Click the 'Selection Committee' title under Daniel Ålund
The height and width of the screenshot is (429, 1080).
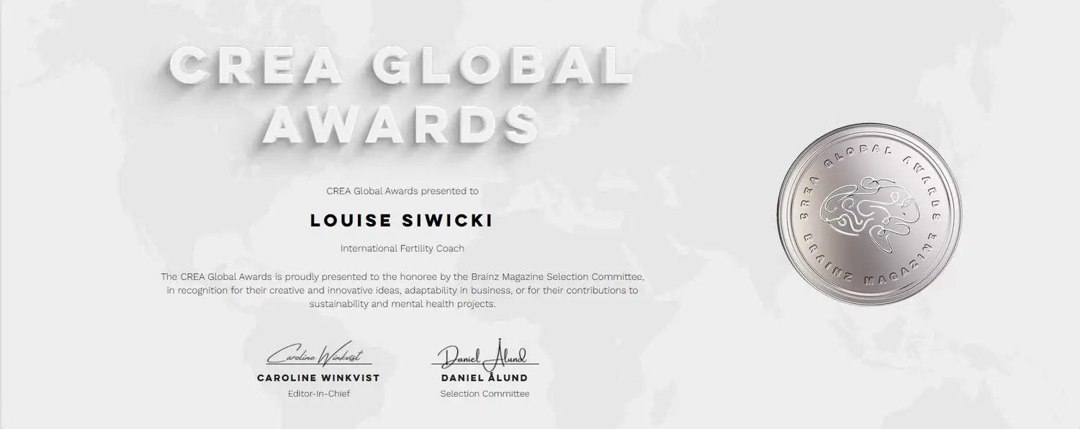pos(485,394)
